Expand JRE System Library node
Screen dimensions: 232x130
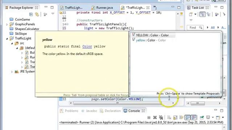[x=12, y=72]
